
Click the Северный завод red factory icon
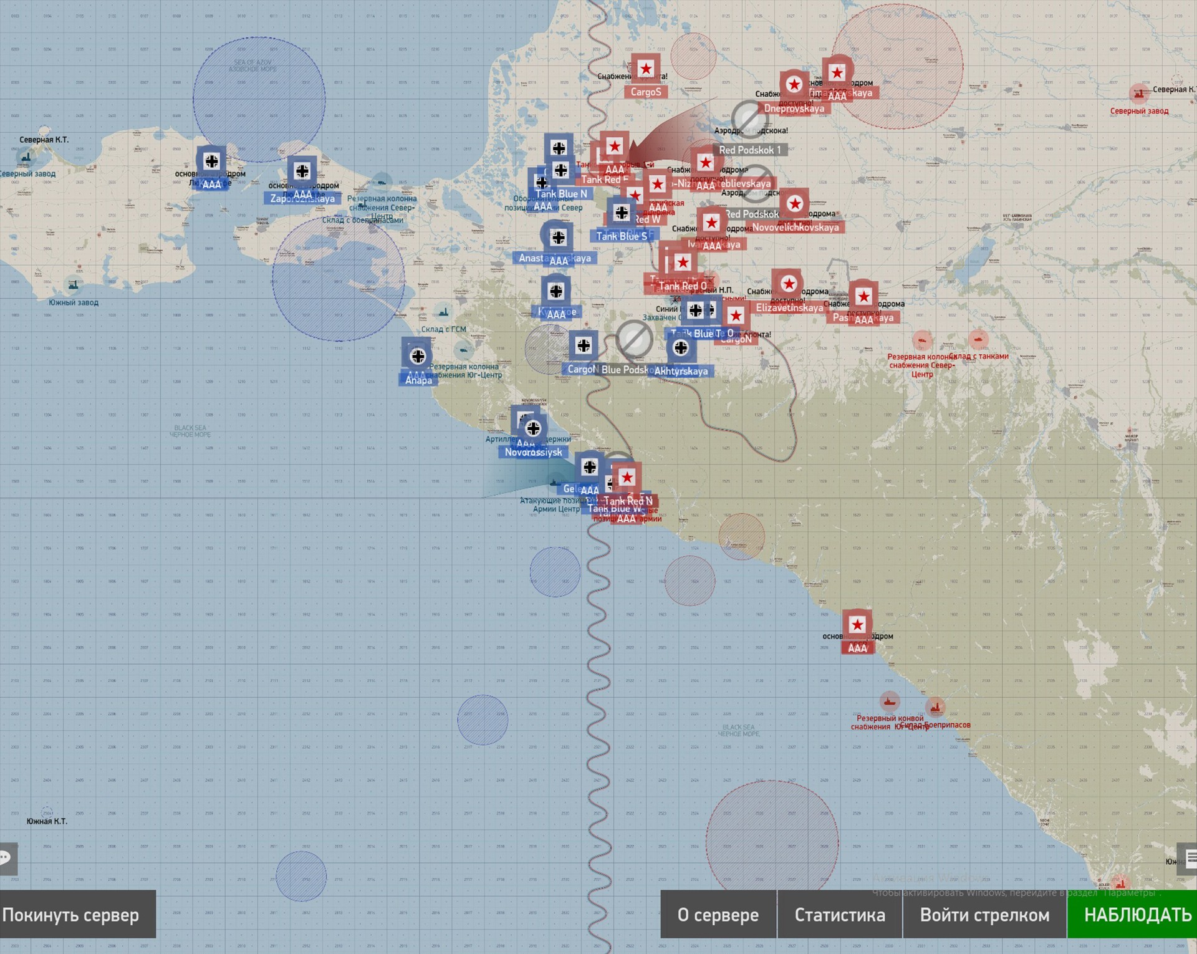coord(1140,94)
